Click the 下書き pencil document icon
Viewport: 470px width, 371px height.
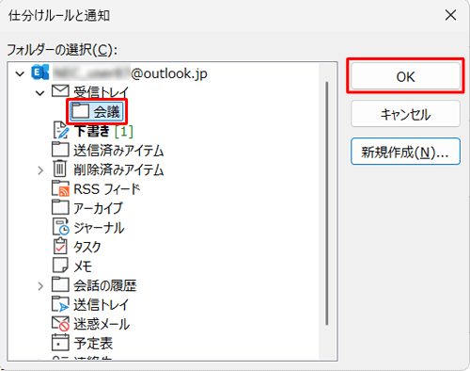click(x=60, y=130)
